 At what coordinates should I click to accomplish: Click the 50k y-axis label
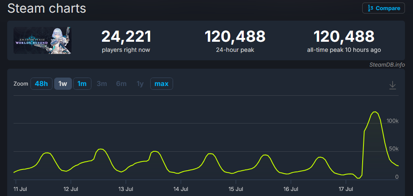click(x=394, y=149)
